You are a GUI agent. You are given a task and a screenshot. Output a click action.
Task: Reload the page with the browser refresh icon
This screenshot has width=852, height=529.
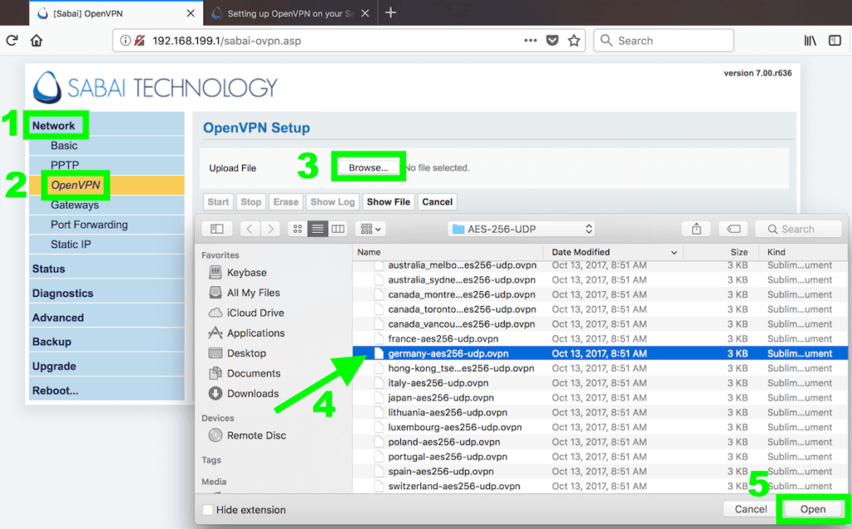[x=12, y=40]
